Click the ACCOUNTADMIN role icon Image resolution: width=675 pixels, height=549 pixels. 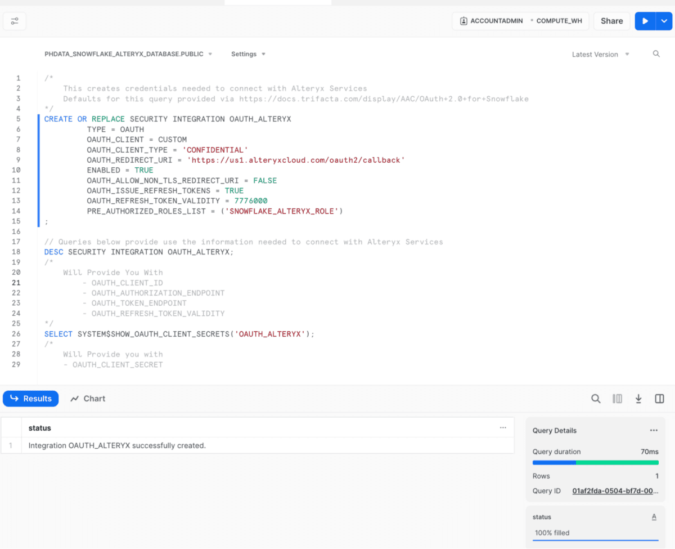tap(463, 21)
